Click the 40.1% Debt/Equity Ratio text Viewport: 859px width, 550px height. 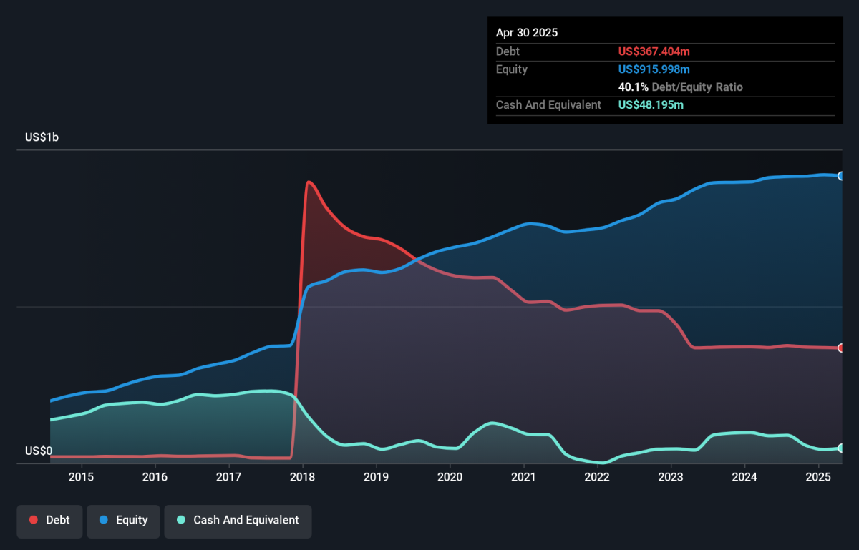[x=681, y=87]
